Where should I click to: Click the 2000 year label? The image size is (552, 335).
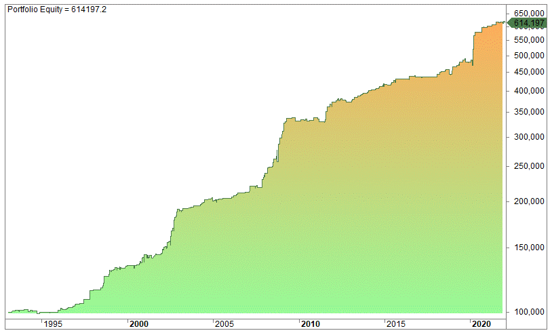(139, 323)
